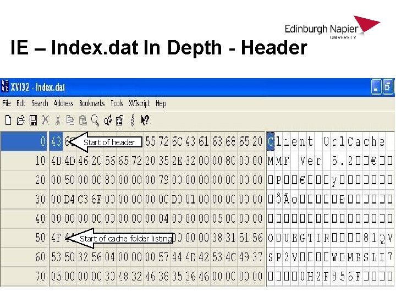Viewport: 396px width, 297px height.
Task: Select hex byte 79 in row 20
Action: (164, 180)
